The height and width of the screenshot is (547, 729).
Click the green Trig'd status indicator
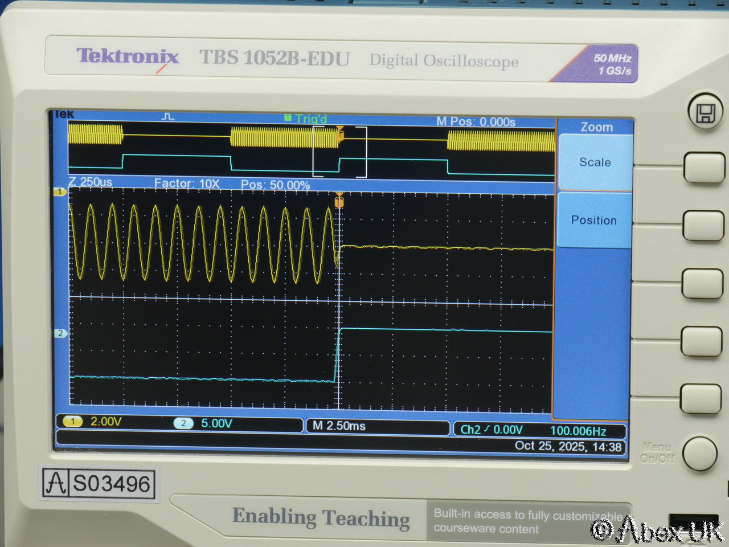pyautogui.click(x=306, y=119)
